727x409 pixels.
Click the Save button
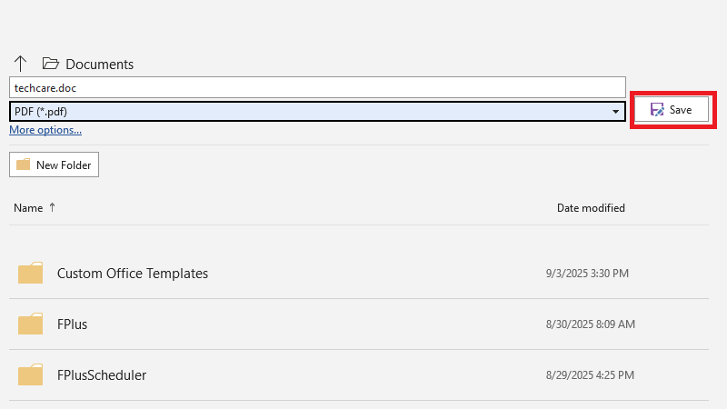[672, 110]
